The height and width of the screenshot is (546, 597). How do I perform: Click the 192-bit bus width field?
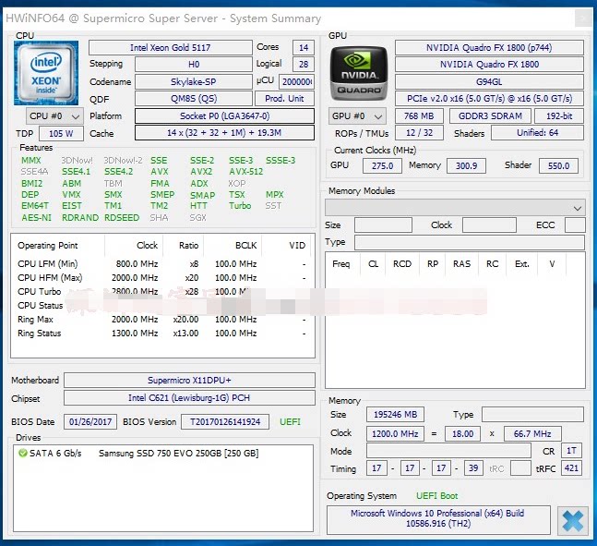click(x=559, y=115)
